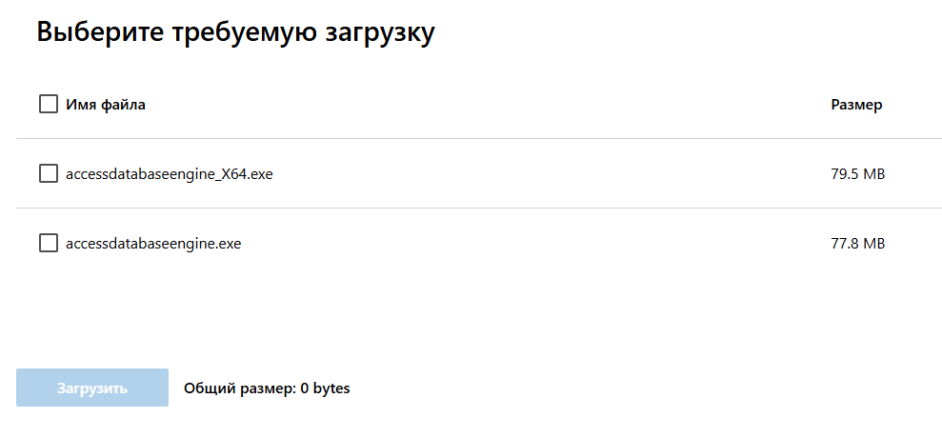
Task: Click the divider between the two file rows
Action: [x=476, y=208]
